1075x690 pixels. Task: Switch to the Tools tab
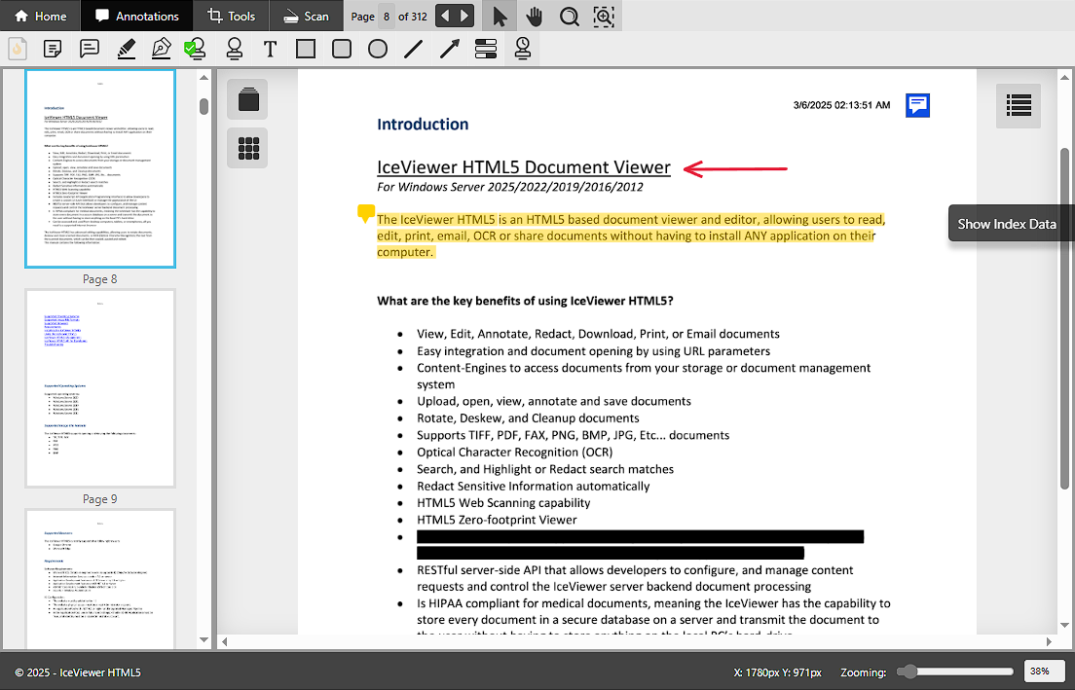click(x=231, y=17)
